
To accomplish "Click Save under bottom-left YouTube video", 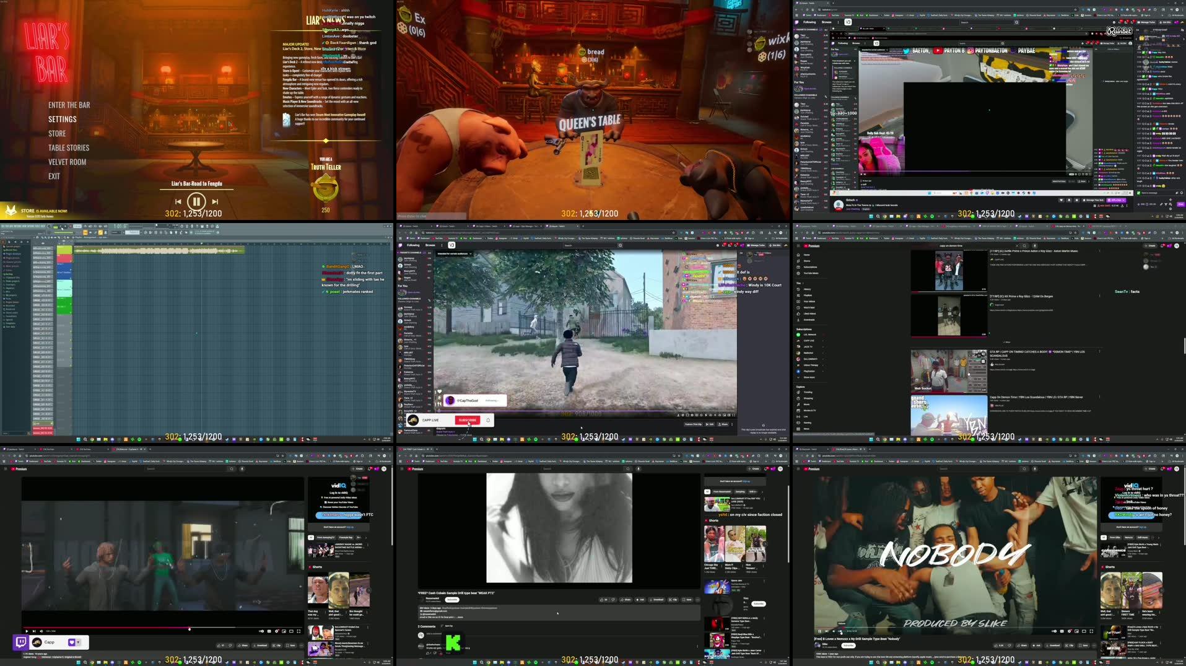I will pyautogui.click(x=290, y=646).
